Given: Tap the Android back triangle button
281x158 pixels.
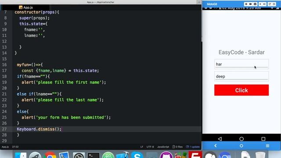Looking at the screenshot, I should coord(220,139).
